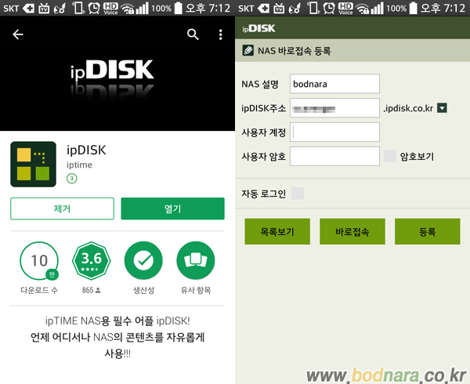This screenshot has width=470, height=384.
Task: Tap the age rating 3 badge
Action: click(x=72, y=179)
